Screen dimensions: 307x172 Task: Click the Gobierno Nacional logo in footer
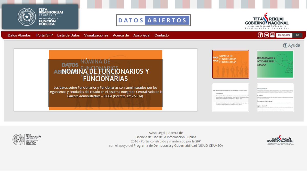coord(280,140)
